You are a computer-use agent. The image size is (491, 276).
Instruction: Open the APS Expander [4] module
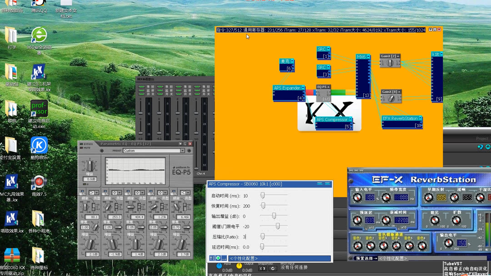click(x=287, y=88)
